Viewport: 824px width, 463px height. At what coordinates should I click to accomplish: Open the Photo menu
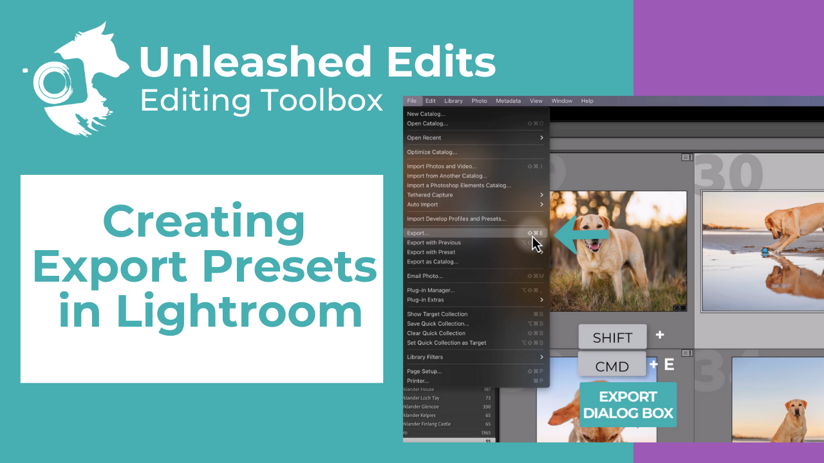pos(479,101)
